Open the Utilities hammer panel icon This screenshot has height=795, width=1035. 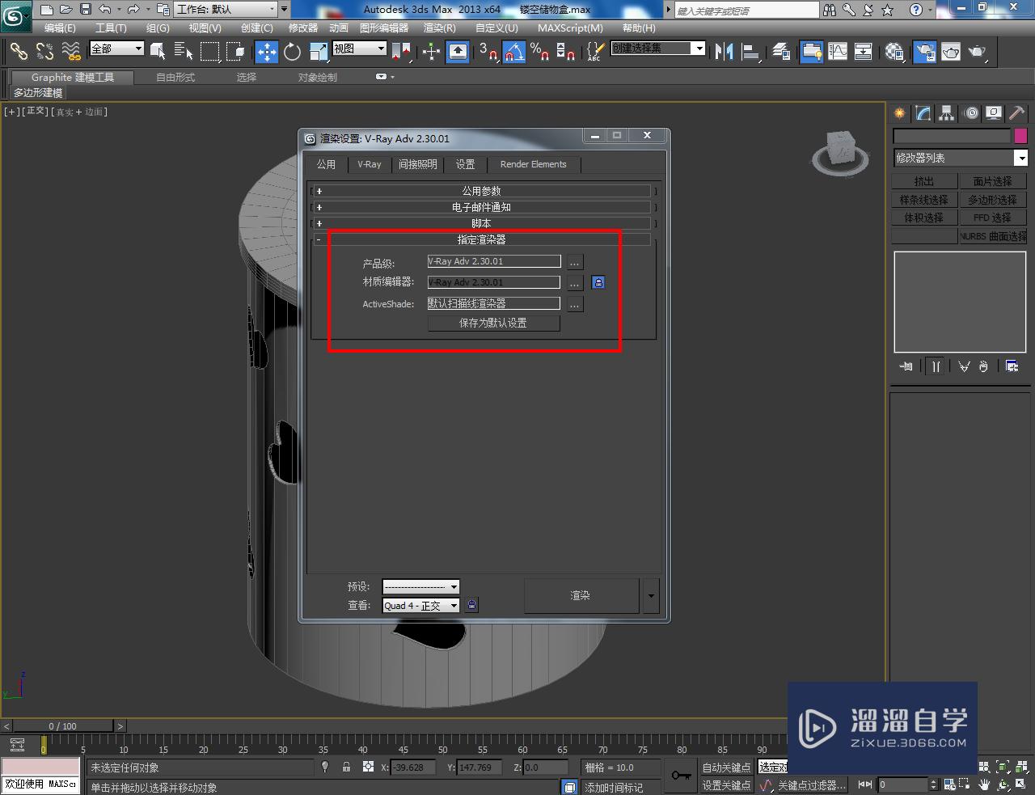point(1017,113)
